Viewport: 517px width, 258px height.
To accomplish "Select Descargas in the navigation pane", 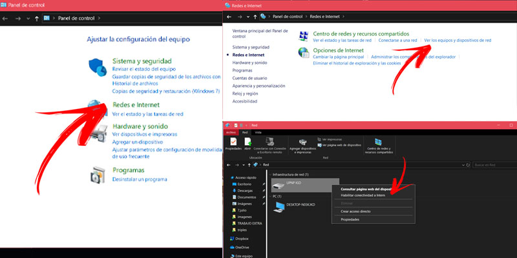I will point(245,191).
